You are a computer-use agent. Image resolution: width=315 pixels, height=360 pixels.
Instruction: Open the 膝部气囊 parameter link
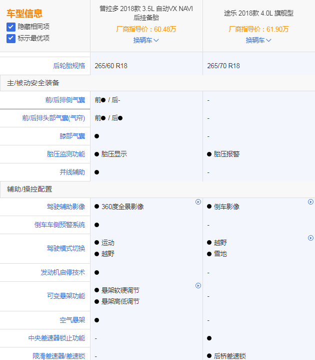pyautogui.click(x=72, y=136)
